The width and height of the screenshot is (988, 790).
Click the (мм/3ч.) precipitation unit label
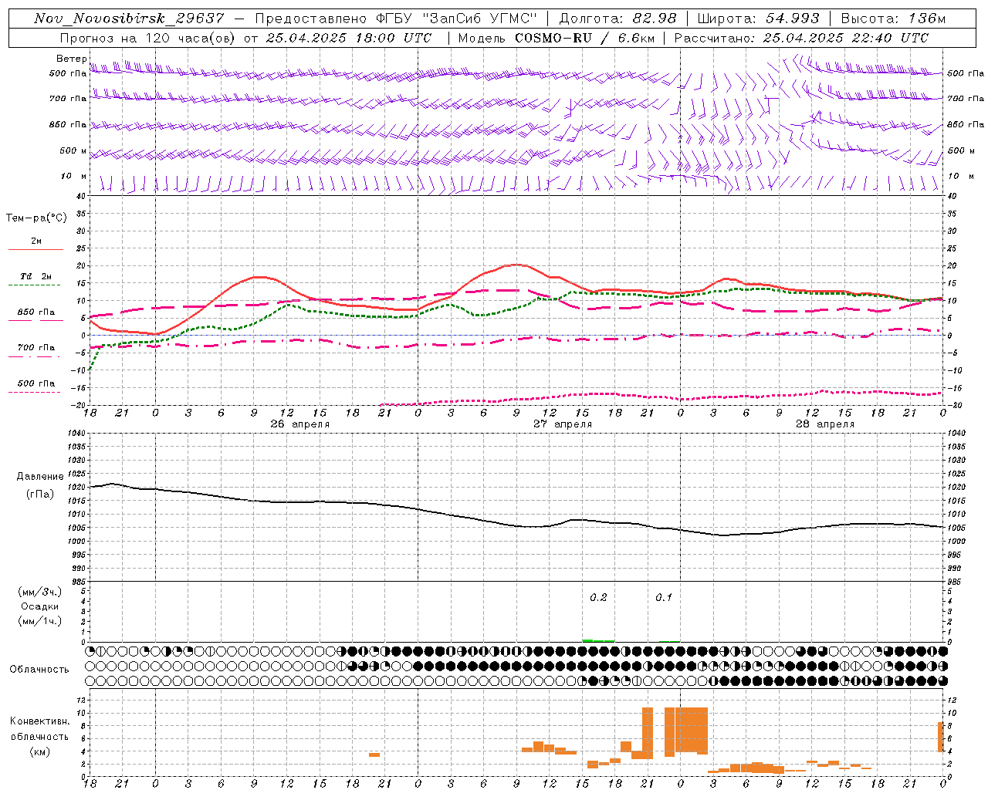pos(39,592)
